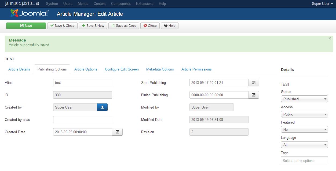Open the Content menu

point(100,4)
